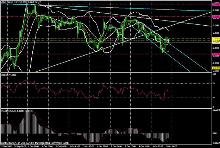
Task: Click the MACD zero level 0.00 label
Action: click(x=215, y=133)
